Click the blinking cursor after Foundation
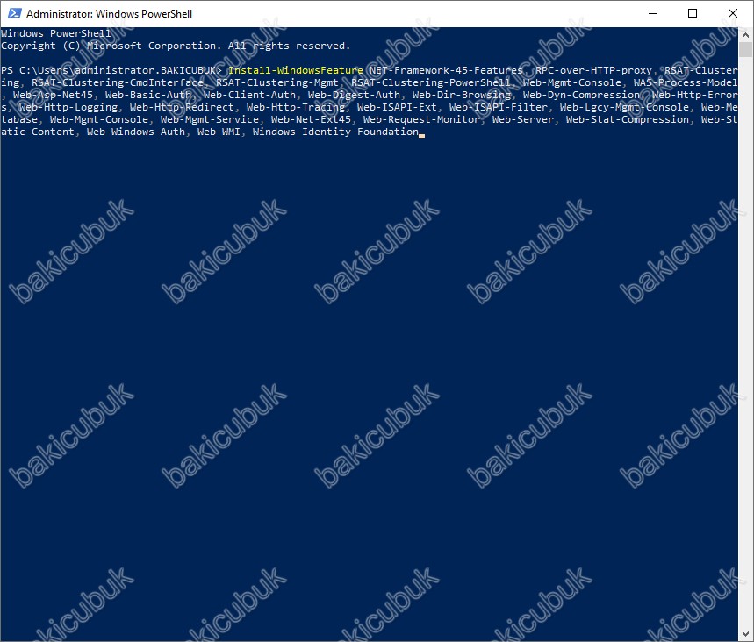Screen dimensions: 754x642 tap(421, 136)
